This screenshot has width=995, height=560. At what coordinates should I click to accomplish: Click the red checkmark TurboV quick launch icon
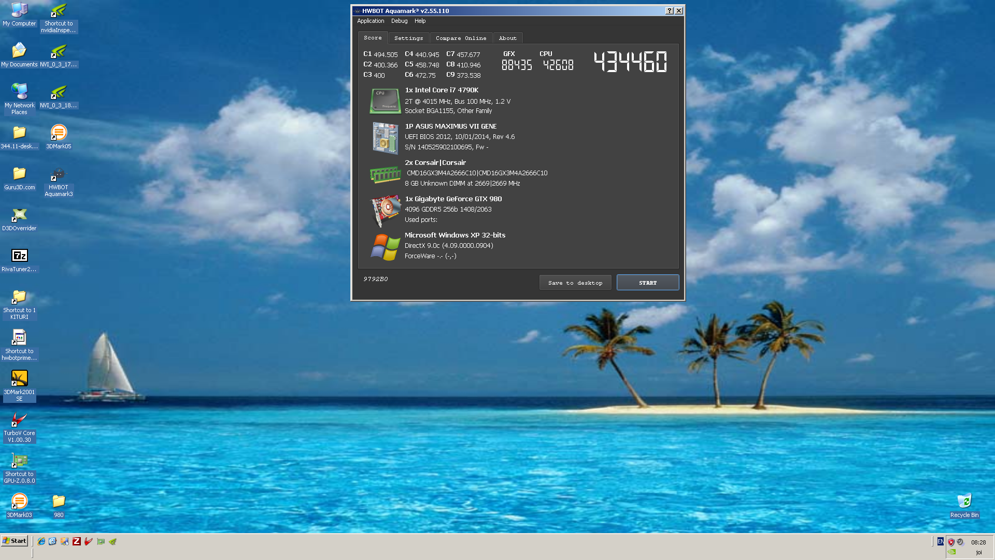coord(89,541)
